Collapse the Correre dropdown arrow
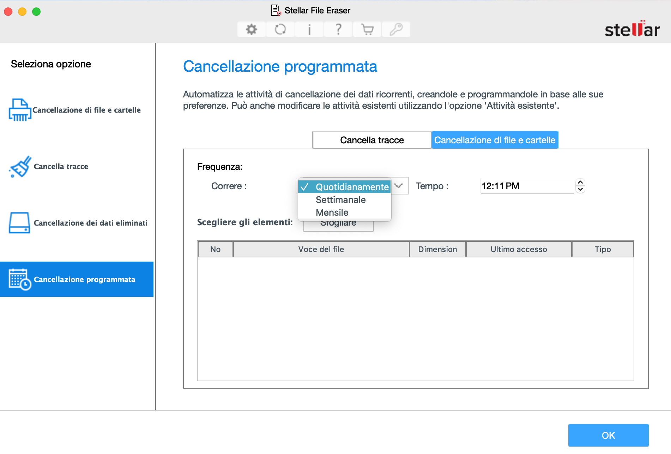The width and height of the screenshot is (671, 454). click(x=399, y=186)
